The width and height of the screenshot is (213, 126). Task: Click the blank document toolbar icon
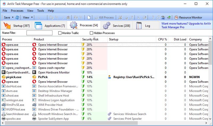(x=89, y=18)
